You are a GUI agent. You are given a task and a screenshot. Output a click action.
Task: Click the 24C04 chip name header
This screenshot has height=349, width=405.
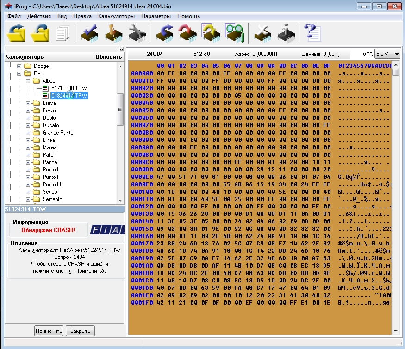[155, 54]
